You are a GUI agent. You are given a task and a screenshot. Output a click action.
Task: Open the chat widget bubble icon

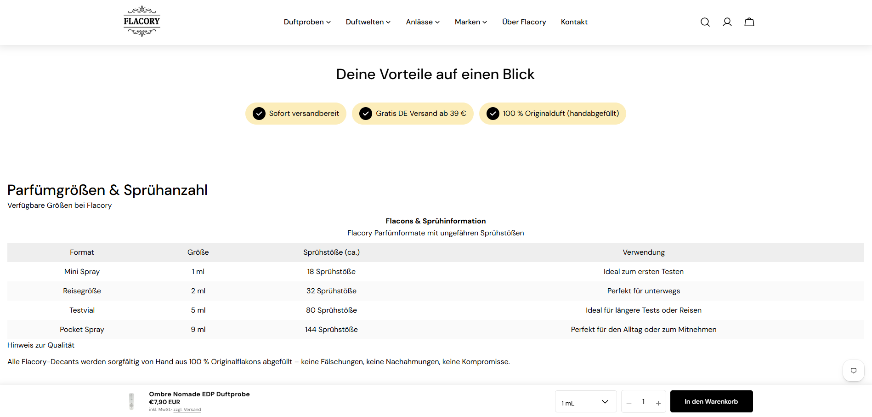point(853,371)
